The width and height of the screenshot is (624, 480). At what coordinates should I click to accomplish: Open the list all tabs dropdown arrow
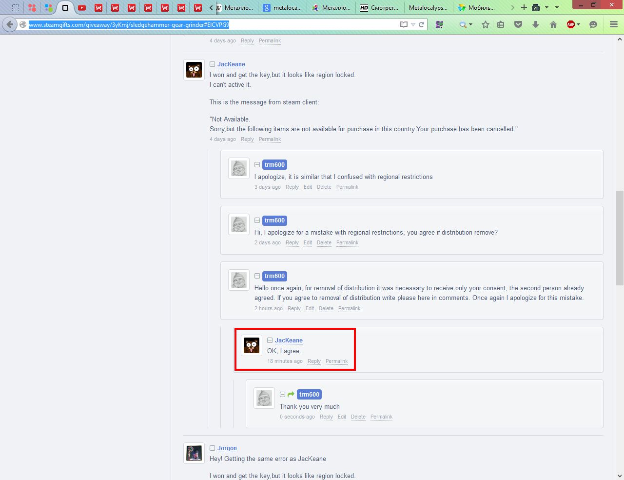pos(557,7)
